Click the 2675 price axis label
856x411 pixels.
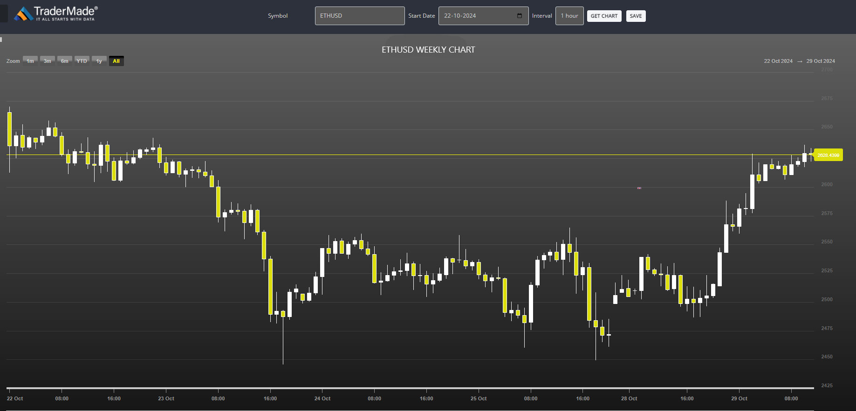click(827, 98)
